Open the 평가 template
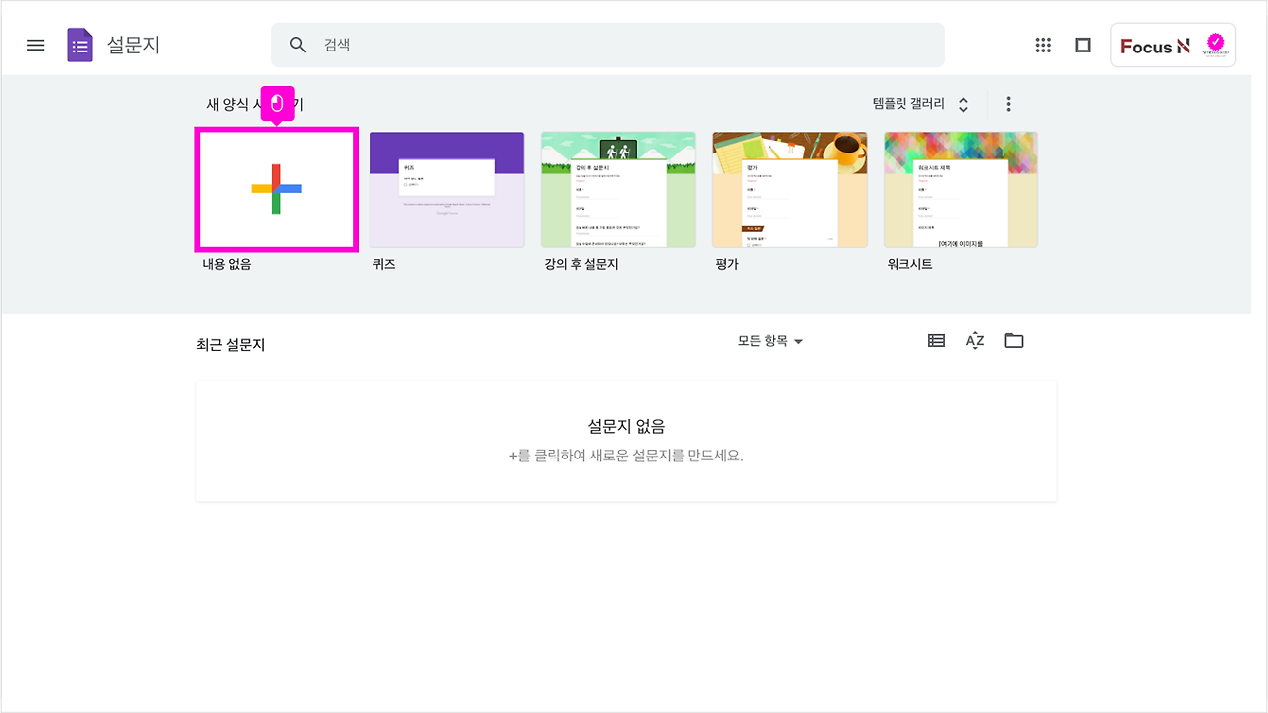The image size is (1268, 713). coord(790,189)
